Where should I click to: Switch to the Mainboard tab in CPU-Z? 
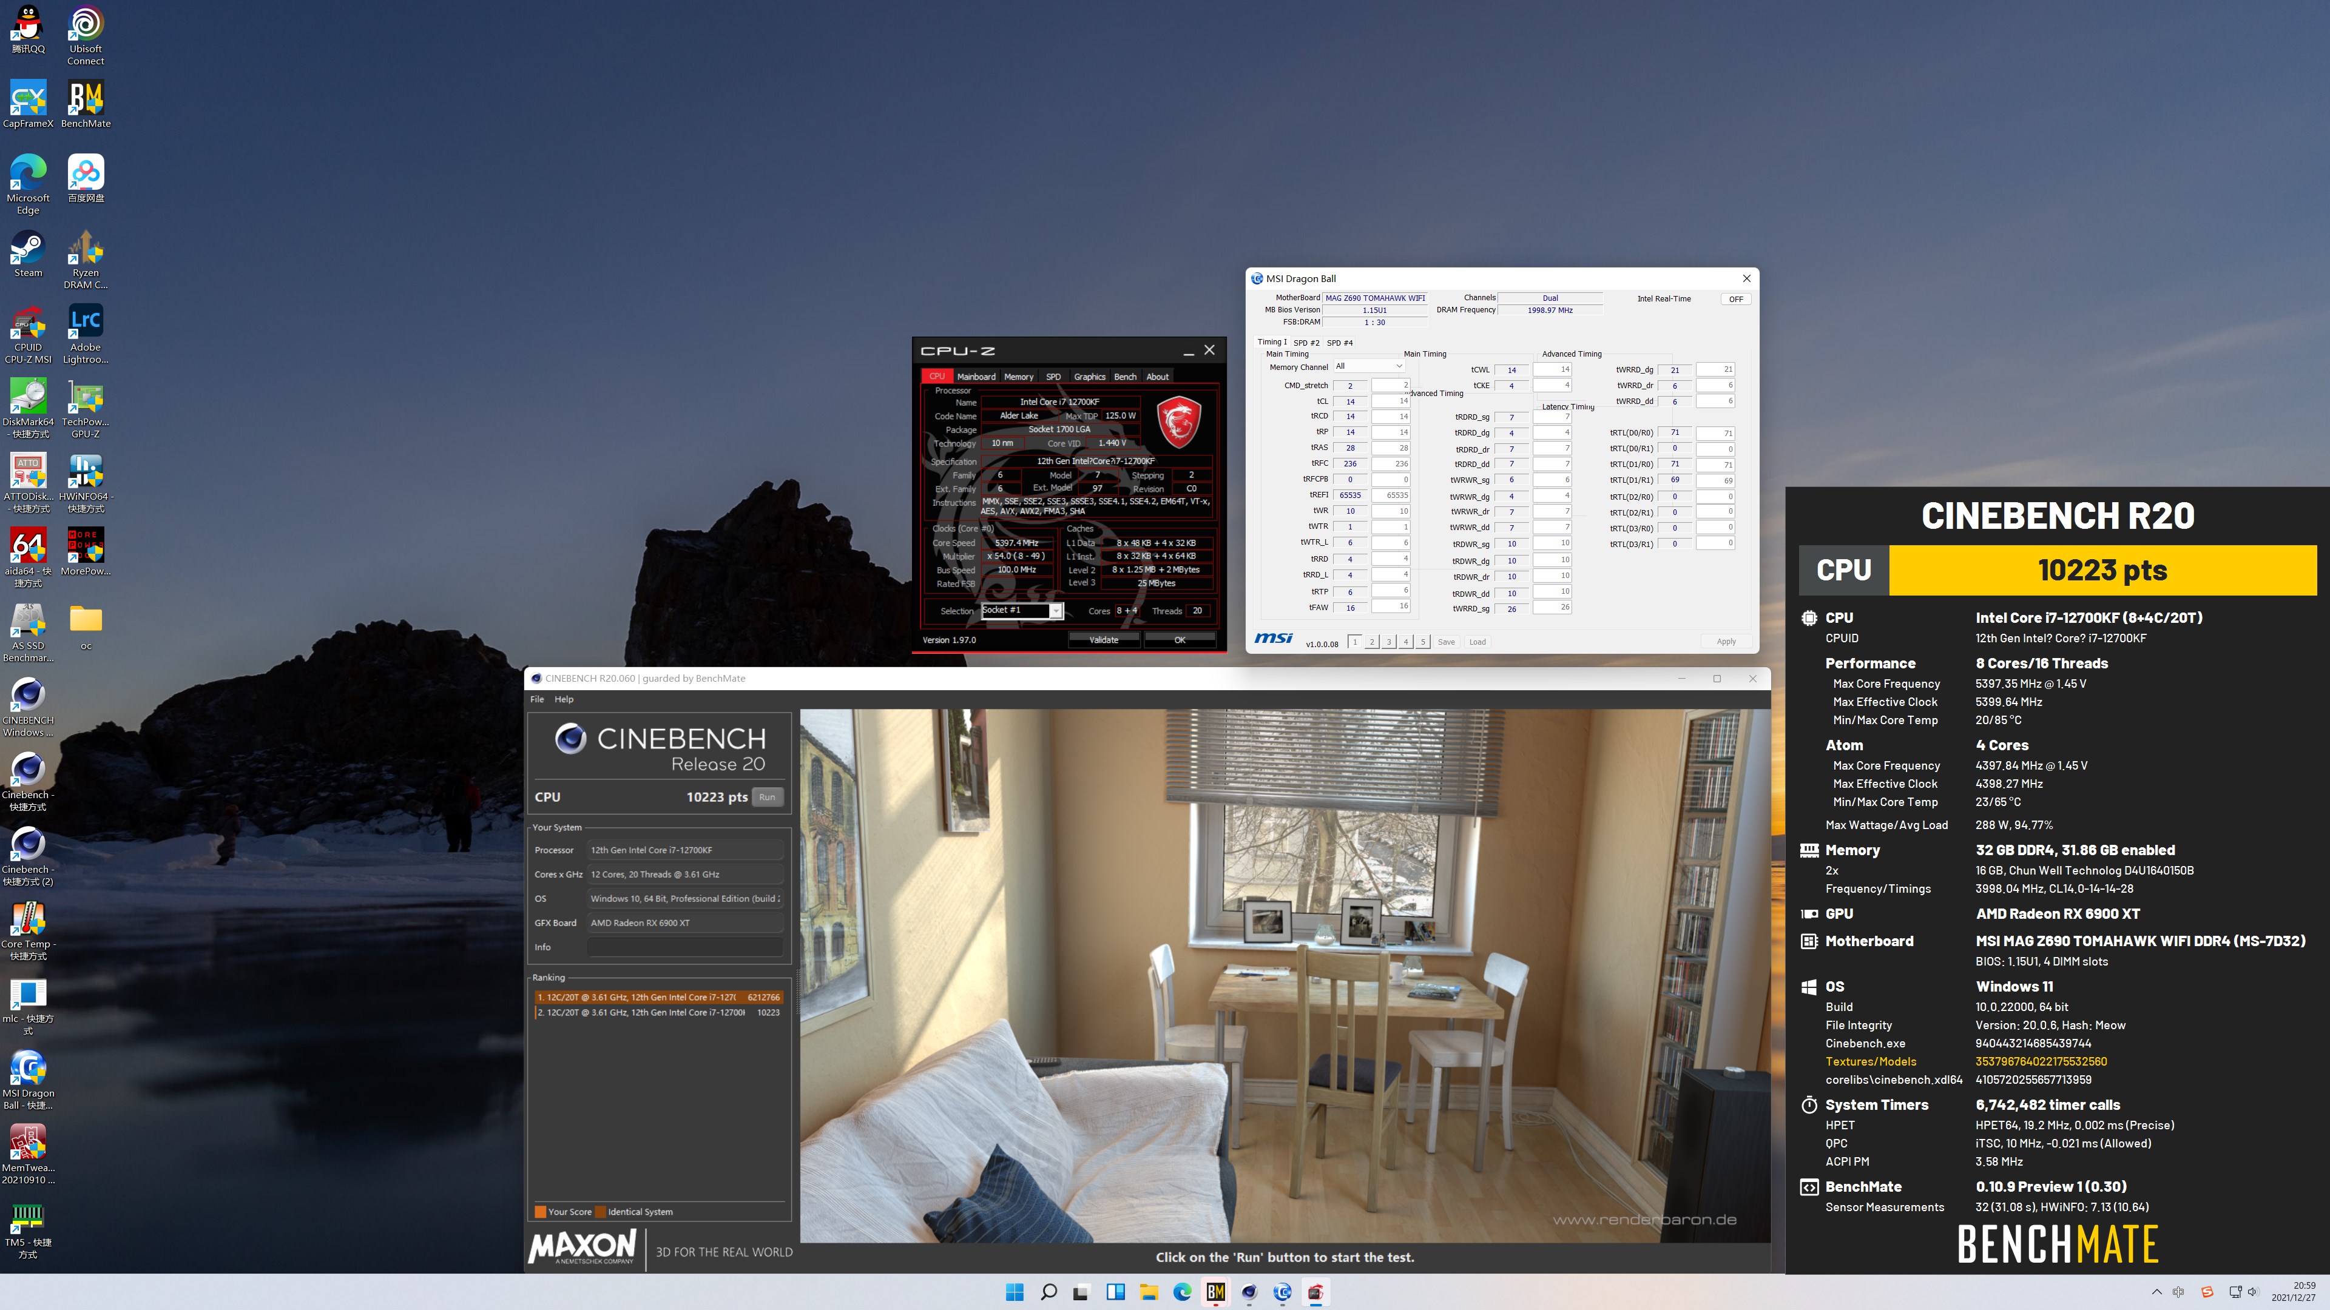(976, 376)
